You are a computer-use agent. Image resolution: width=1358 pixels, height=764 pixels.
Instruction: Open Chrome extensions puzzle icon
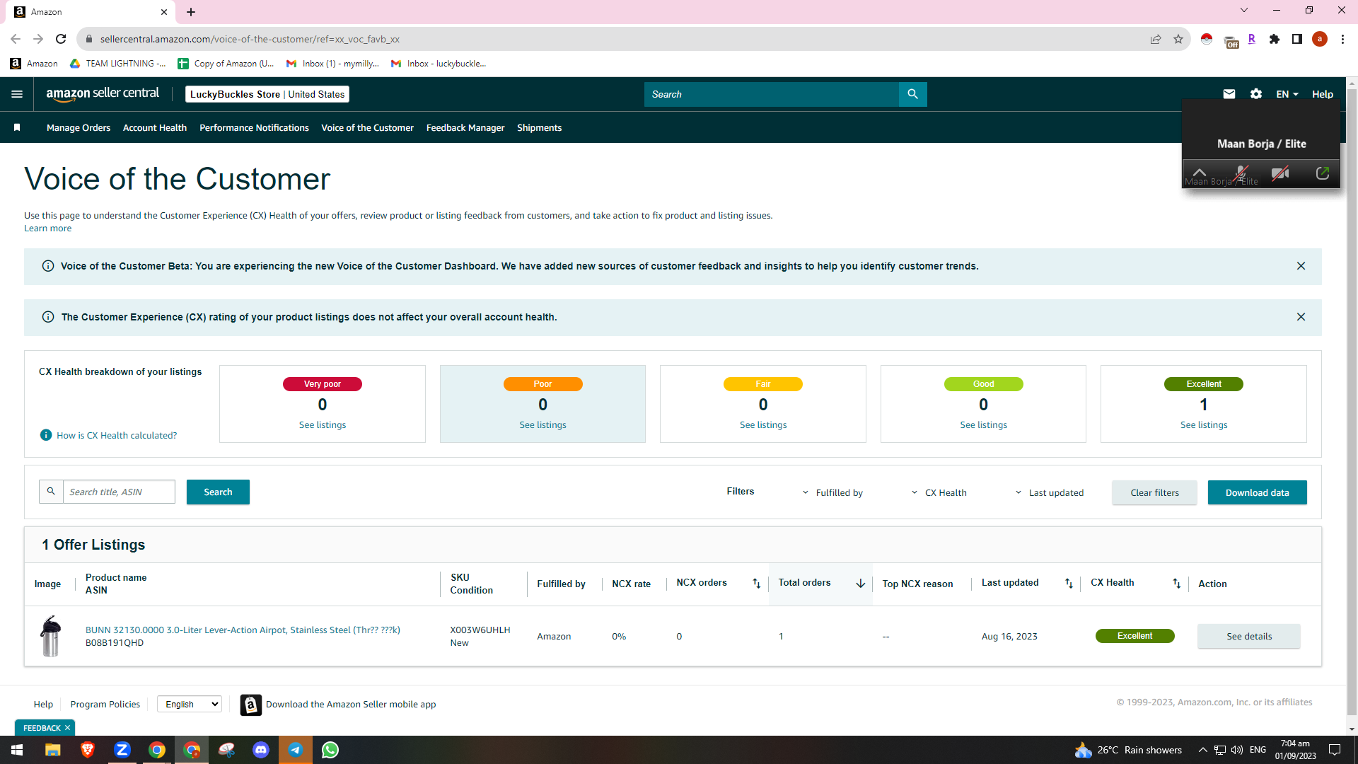pyautogui.click(x=1275, y=39)
